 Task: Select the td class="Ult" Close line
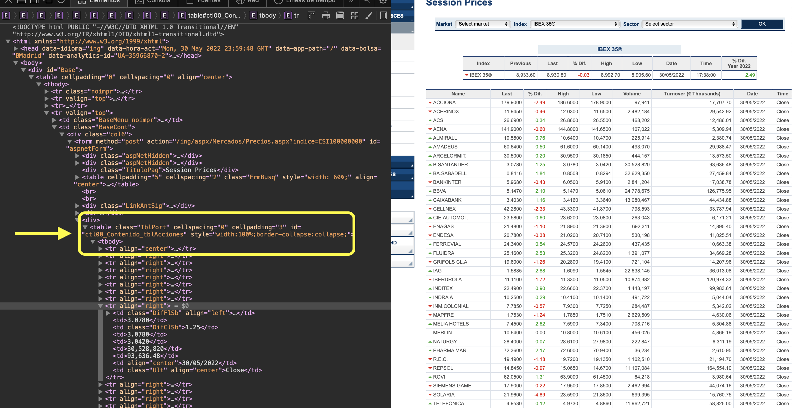187,370
